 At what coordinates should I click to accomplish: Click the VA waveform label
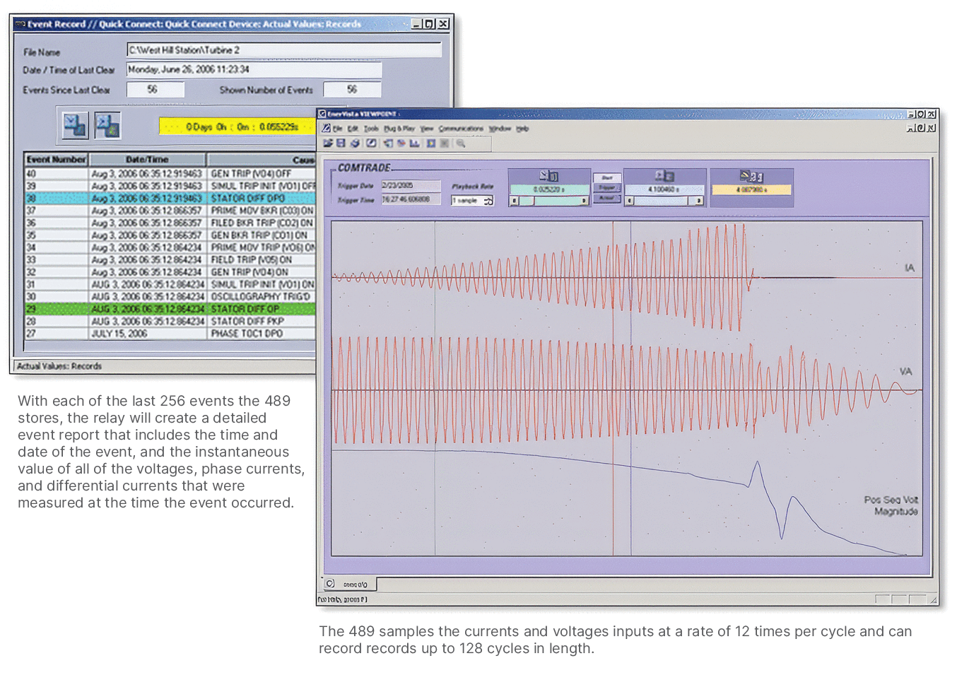905,371
